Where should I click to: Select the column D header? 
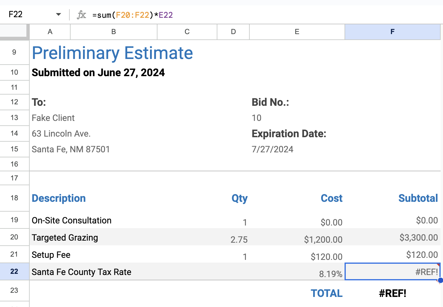point(233,32)
